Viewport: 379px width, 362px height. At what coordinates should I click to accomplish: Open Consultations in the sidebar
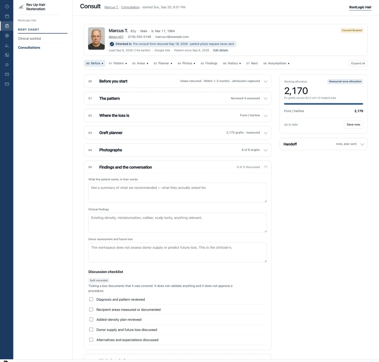[x=29, y=48]
